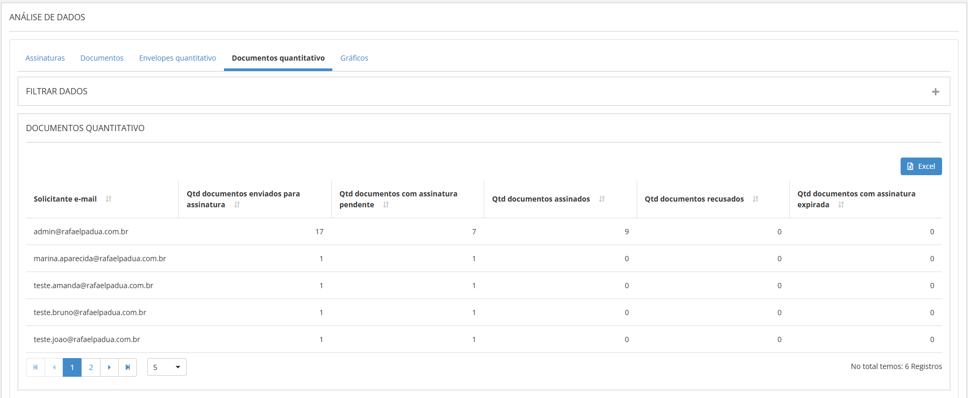
Task: Sort by assinatura expirada column icon
Action: coord(841,205)
